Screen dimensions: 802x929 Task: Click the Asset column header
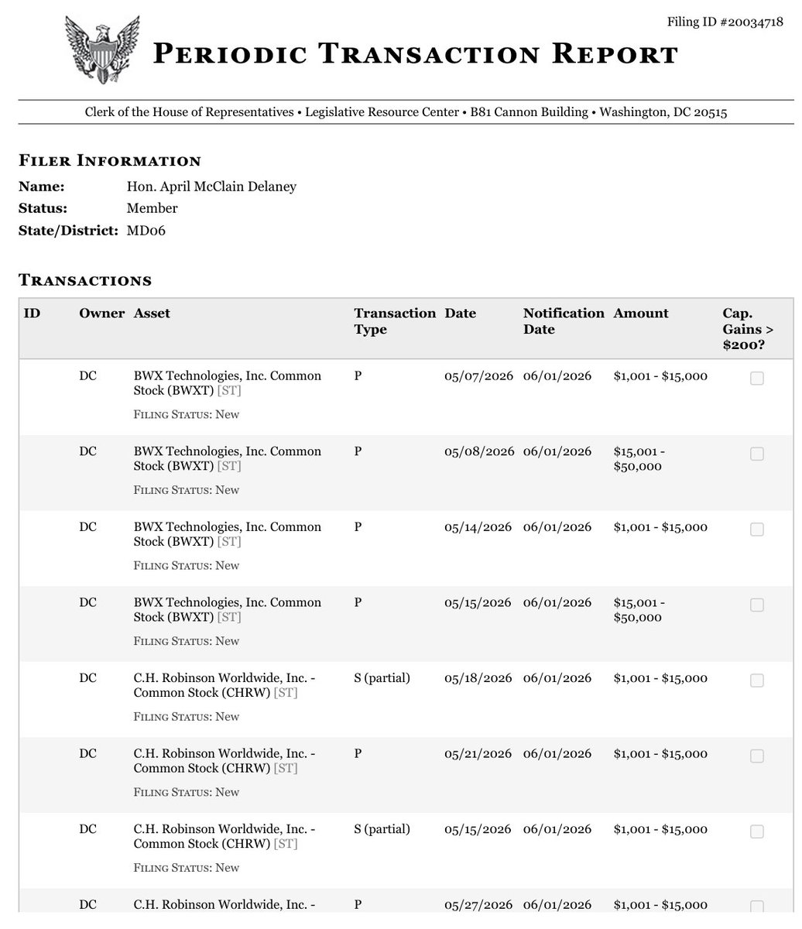point(152,314)
